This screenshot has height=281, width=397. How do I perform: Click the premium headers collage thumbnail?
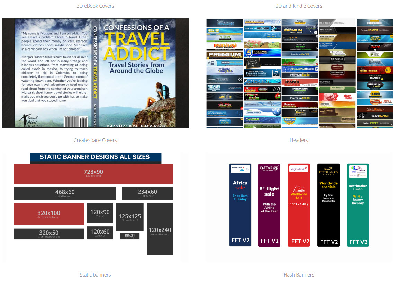point(299,73)
